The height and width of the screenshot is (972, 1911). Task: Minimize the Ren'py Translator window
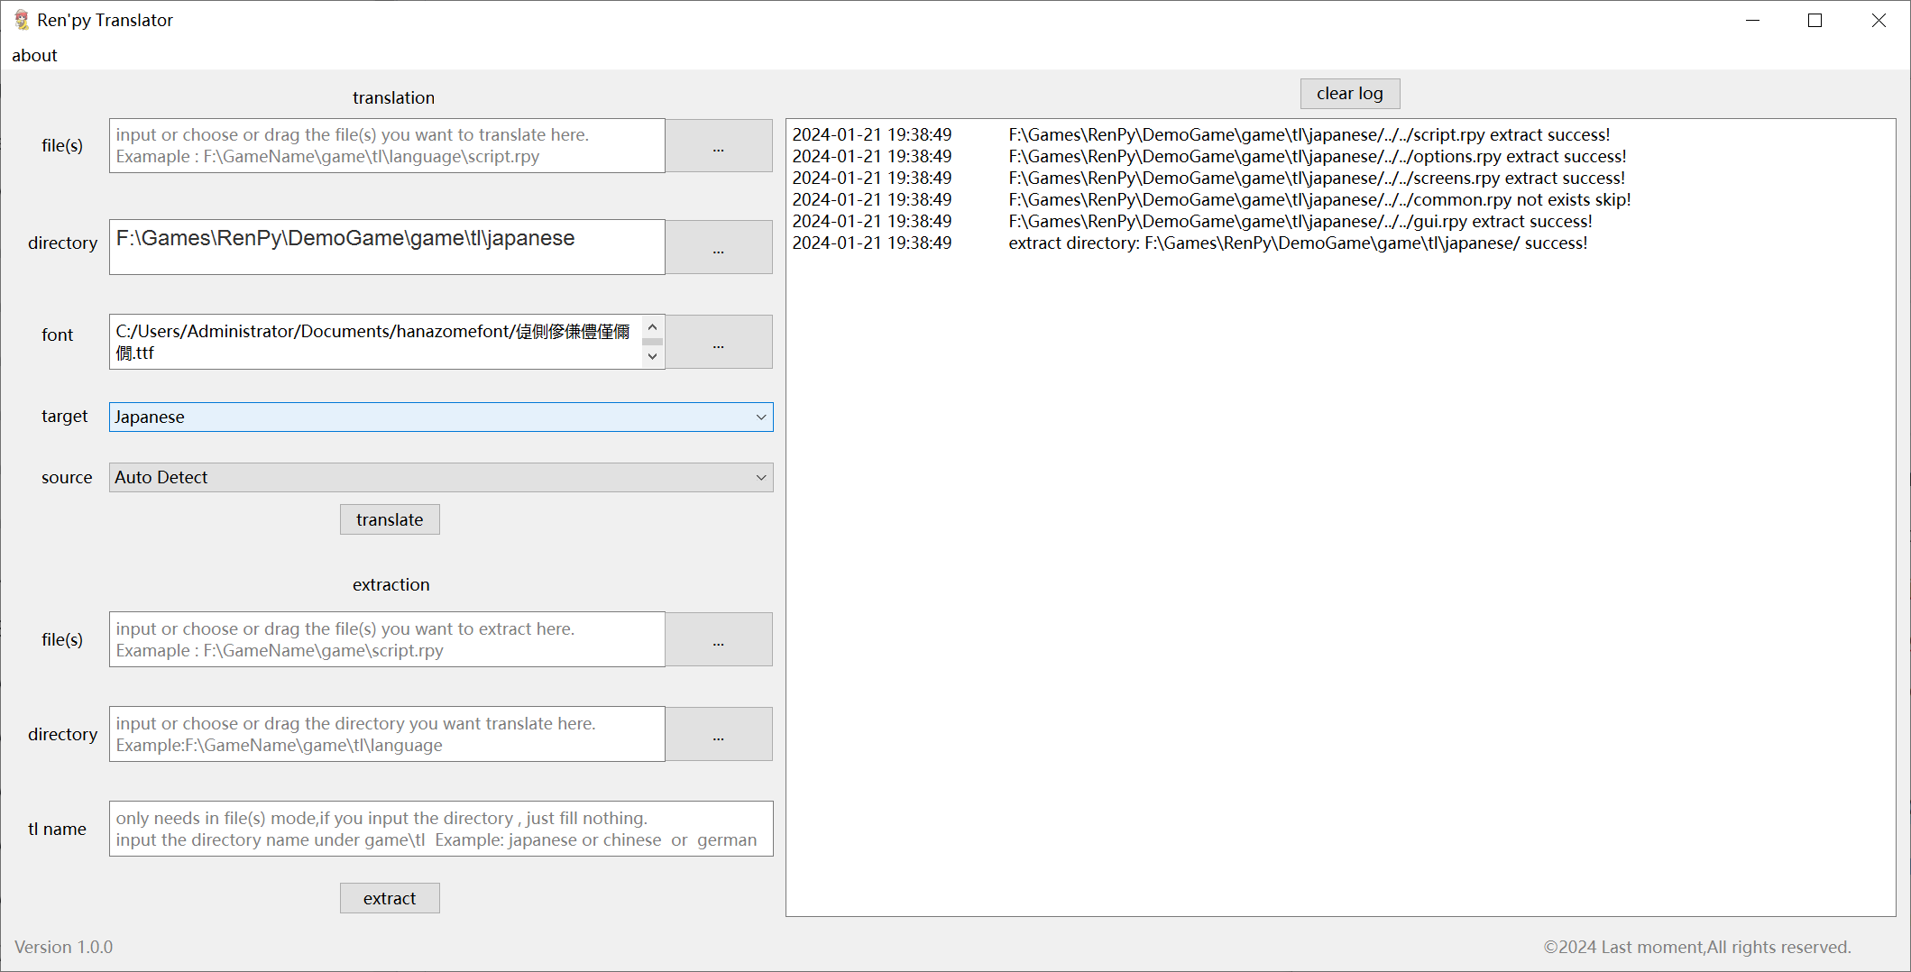click(1752, 20)
